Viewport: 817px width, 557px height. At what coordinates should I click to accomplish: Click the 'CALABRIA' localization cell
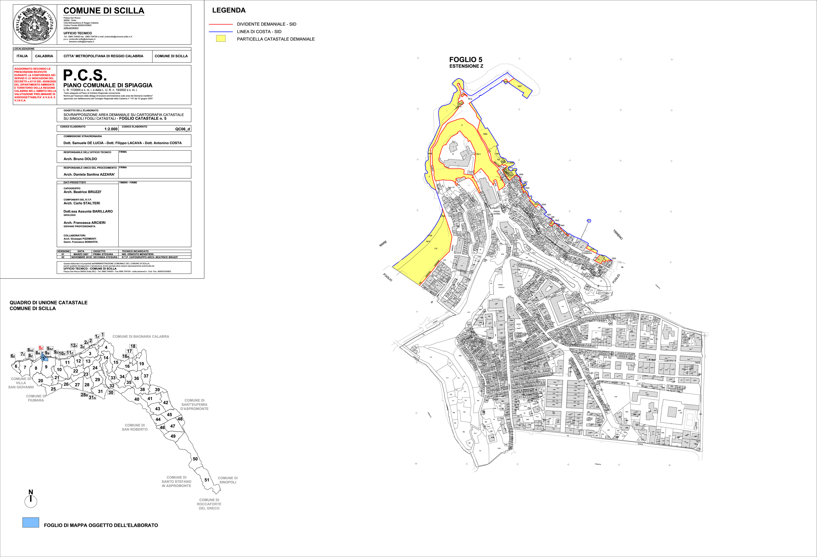(x=44, y=56)
